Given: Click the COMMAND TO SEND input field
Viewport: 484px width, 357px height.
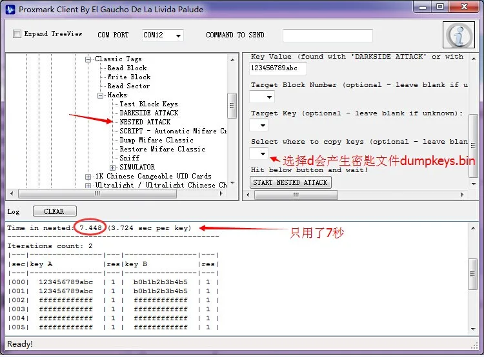Looking at the screenshot, I should 327,35.
